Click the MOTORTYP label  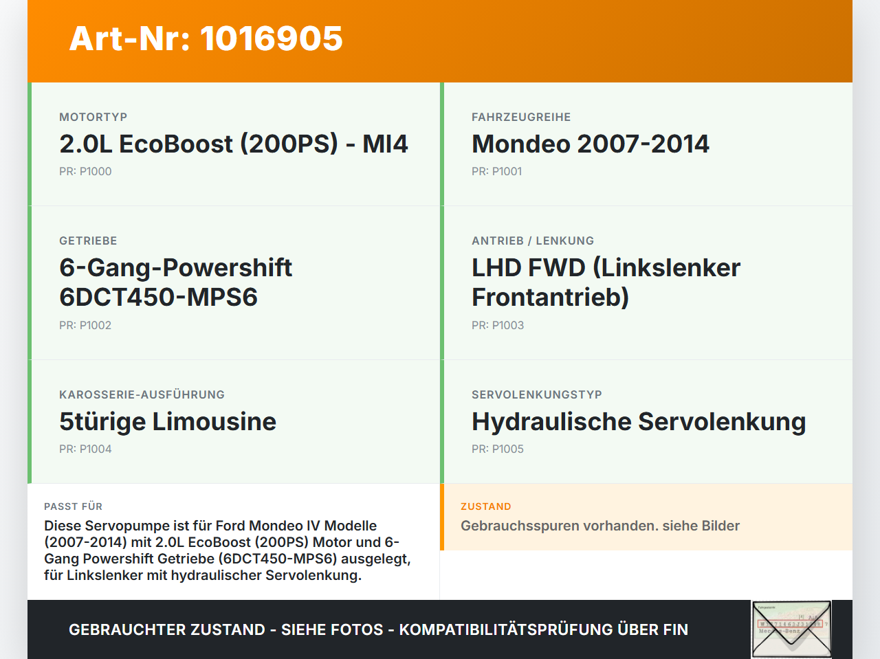[93, 118]
